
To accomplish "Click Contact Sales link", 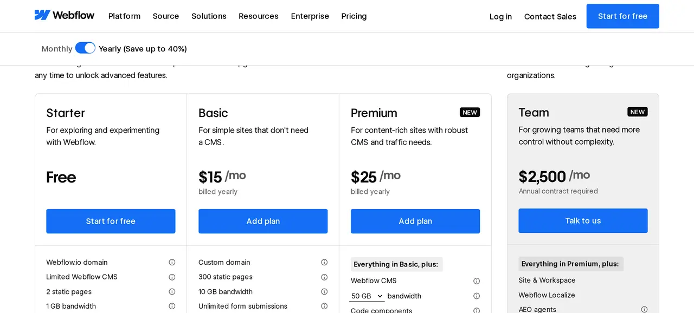I will [x=550, y=17].
